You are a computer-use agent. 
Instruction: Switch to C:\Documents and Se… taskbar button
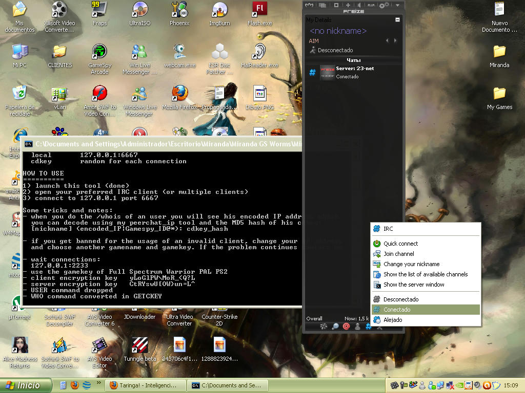point(227,385)
